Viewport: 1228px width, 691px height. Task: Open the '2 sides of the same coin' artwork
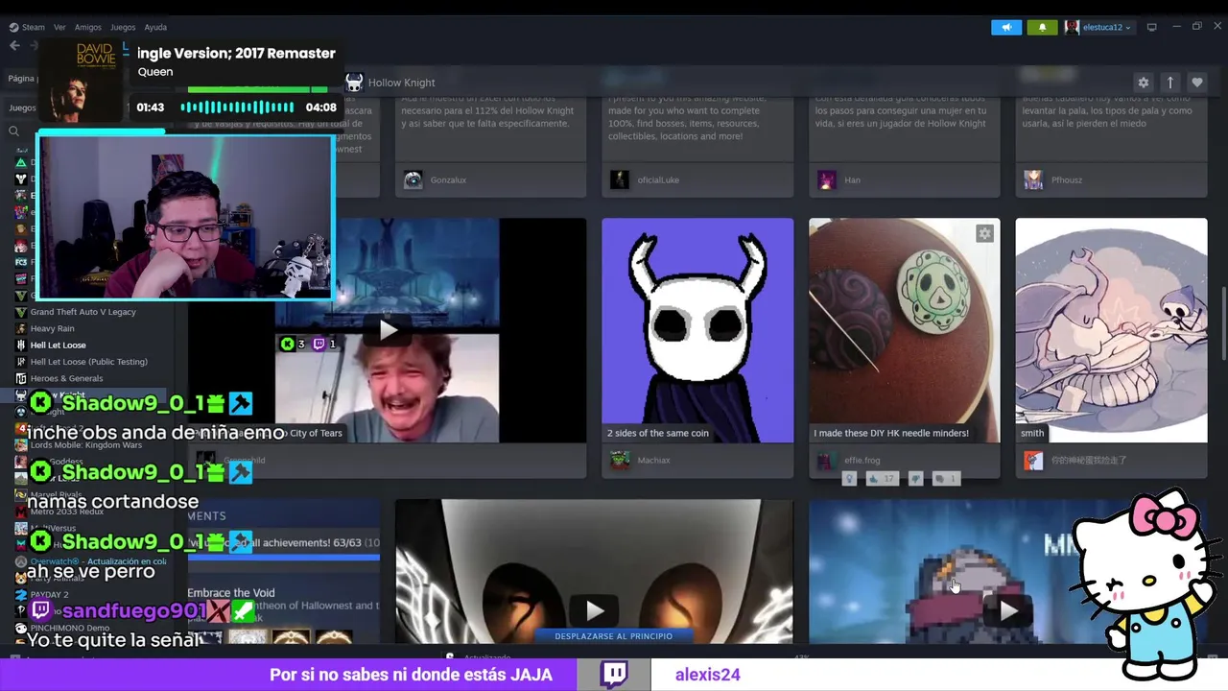(x=697, y=330)
